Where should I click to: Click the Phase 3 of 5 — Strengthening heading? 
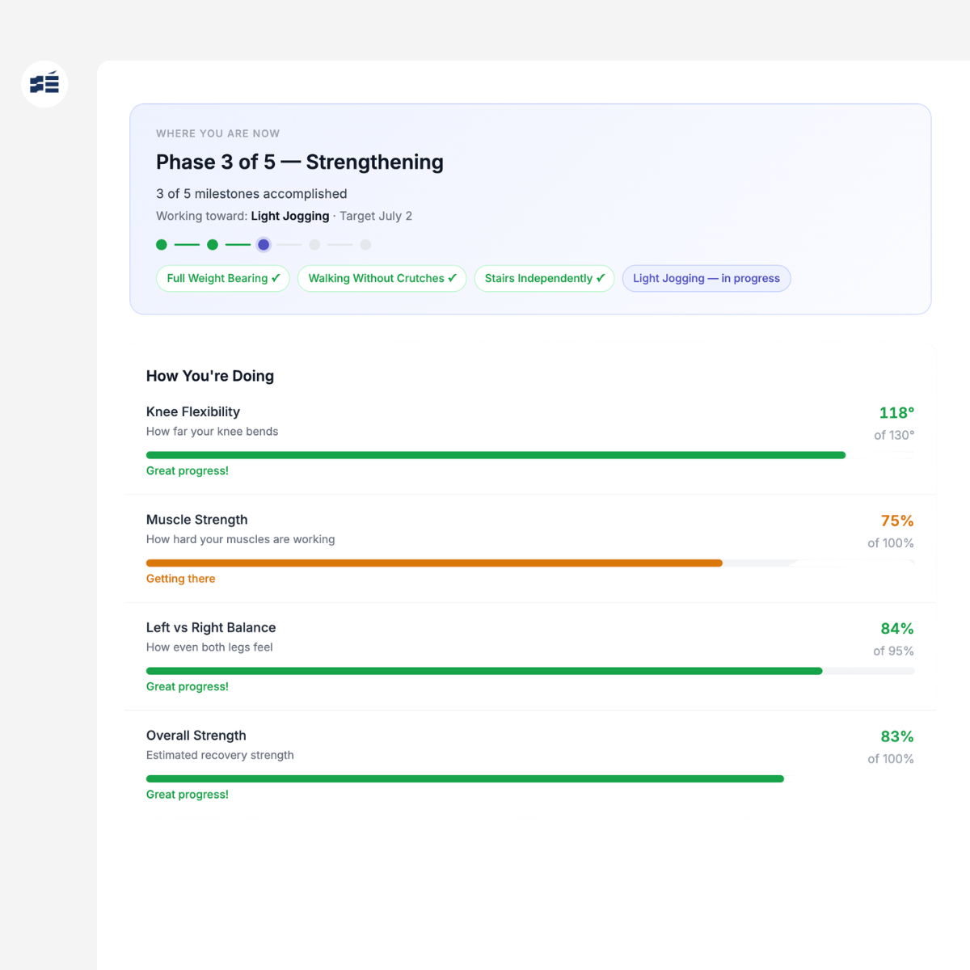point(300,162)
